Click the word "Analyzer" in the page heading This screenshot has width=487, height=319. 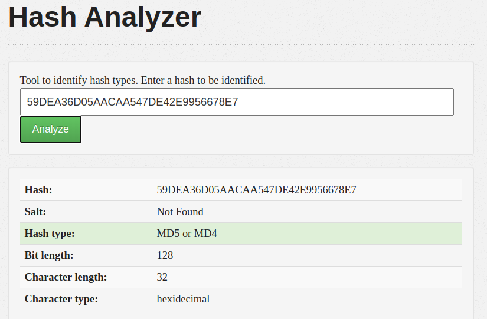(142, 18)
